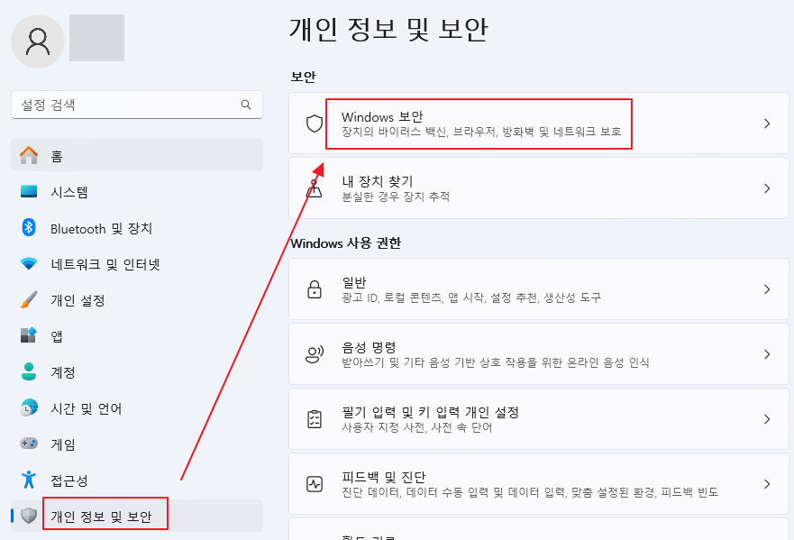Expand Windows 보안 with its chevron
The height and width of the screenshot is (540, 794).
point(767,124)
